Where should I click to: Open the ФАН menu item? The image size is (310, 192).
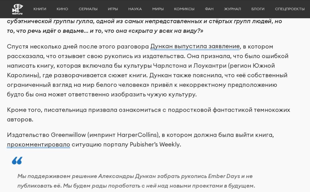click(209, 9)
